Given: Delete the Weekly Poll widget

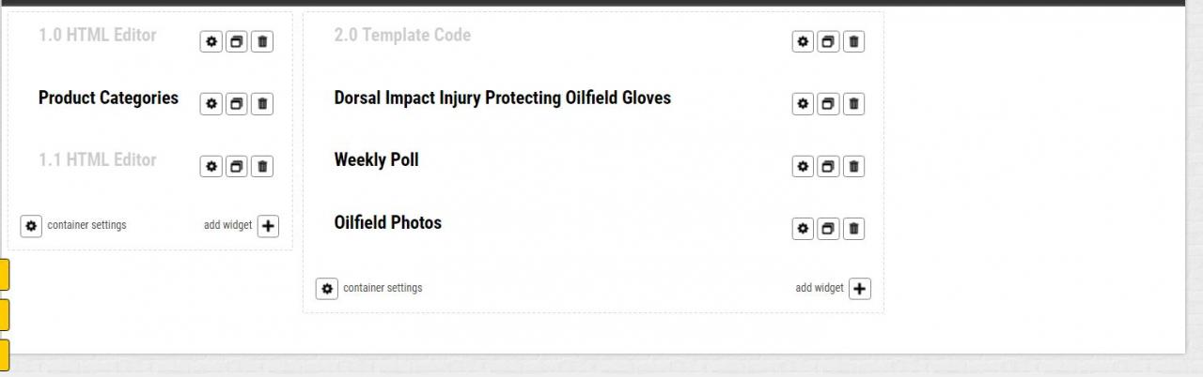Looking at the screenshot, I should pyautogui.click(x=853, y=167).
